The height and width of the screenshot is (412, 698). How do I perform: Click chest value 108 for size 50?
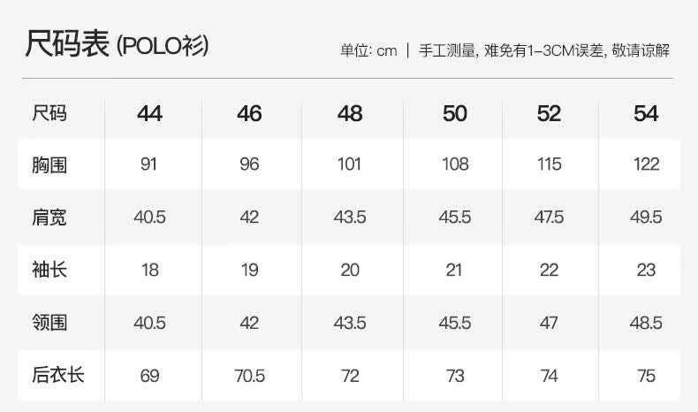pos(455,164)
